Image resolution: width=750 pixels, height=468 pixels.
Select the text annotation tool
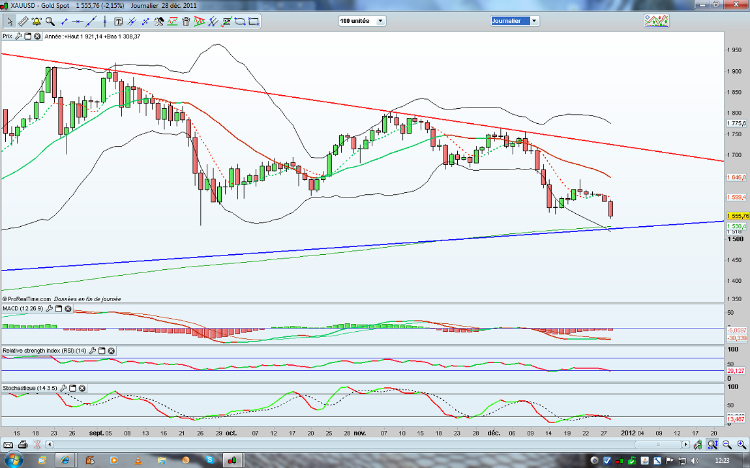[x=119, y=22]
